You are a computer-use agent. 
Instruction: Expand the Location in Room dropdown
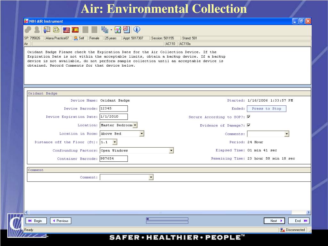[142, 134]
